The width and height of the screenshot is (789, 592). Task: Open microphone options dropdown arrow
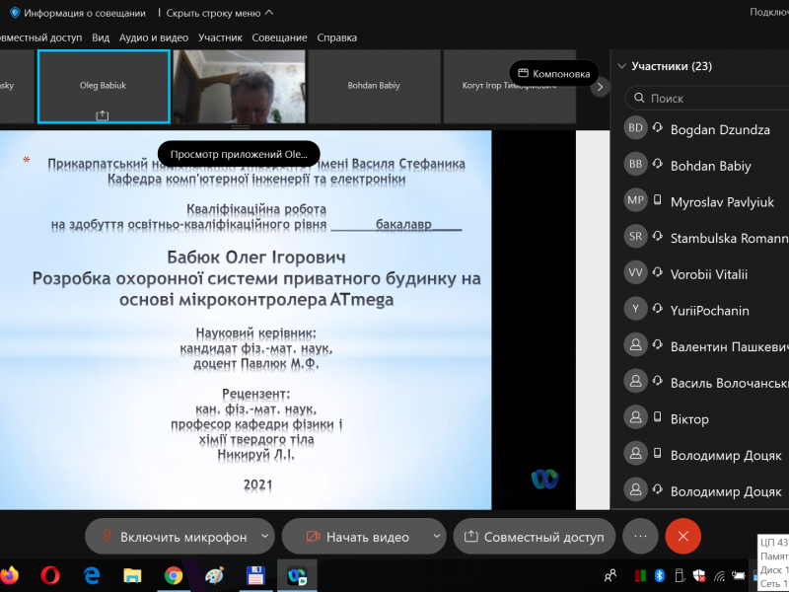(x=264, y=537)
